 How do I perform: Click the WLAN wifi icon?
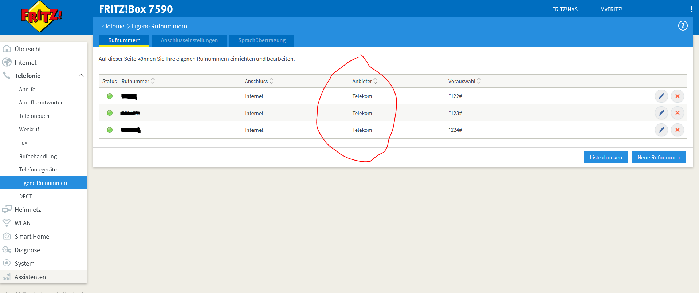[x=7, y=223]
